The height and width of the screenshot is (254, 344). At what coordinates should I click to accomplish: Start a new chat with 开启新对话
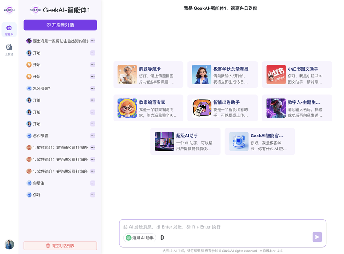tap(60, 25)
